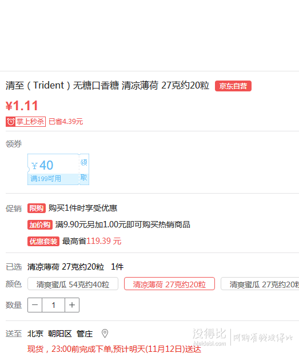Image resolution: width=299 pixels, height=357 pixels.
Task: Click the 领券 section label
Action: coord(14,144)
